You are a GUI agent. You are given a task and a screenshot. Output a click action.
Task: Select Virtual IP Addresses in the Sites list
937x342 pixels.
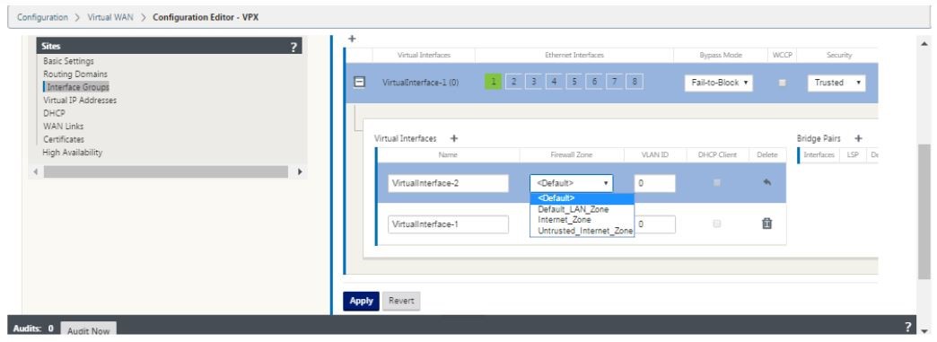80,100
